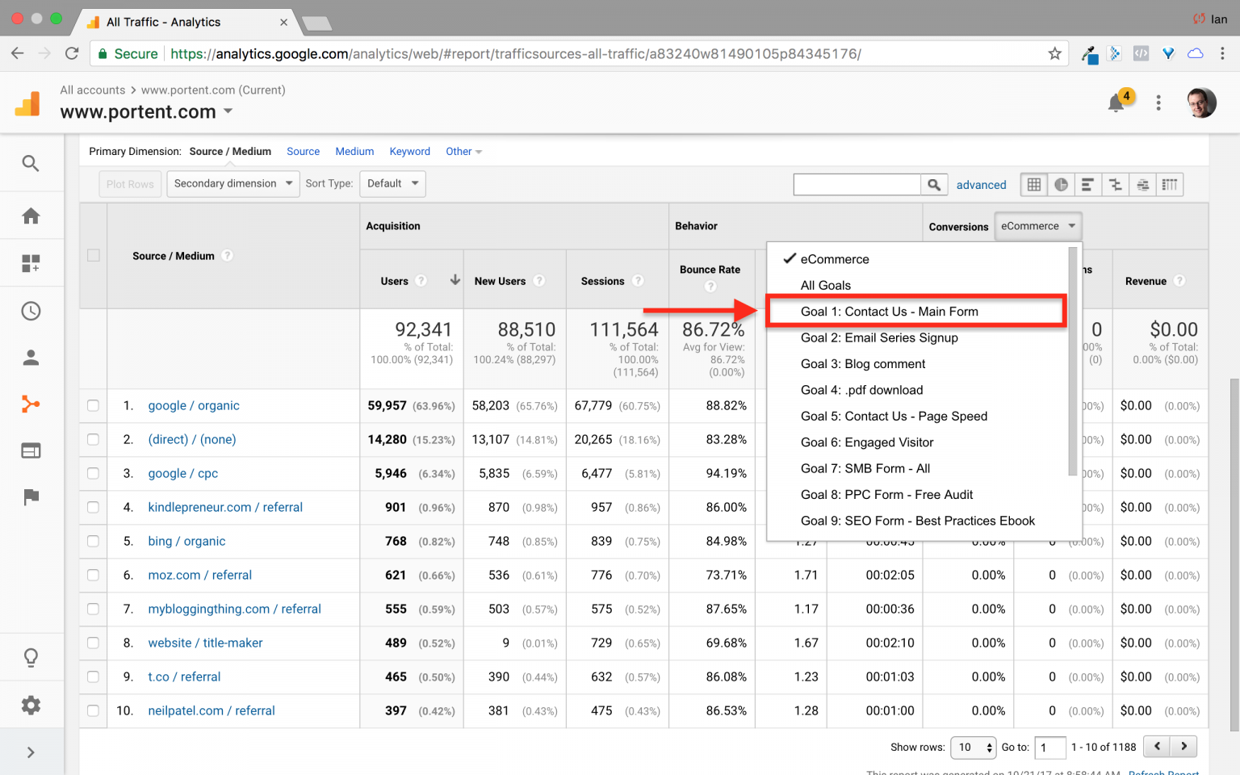Viewport: 1240px width, 775px height.
Task: Click the Go to page number field
Action: pos(1050,748)
